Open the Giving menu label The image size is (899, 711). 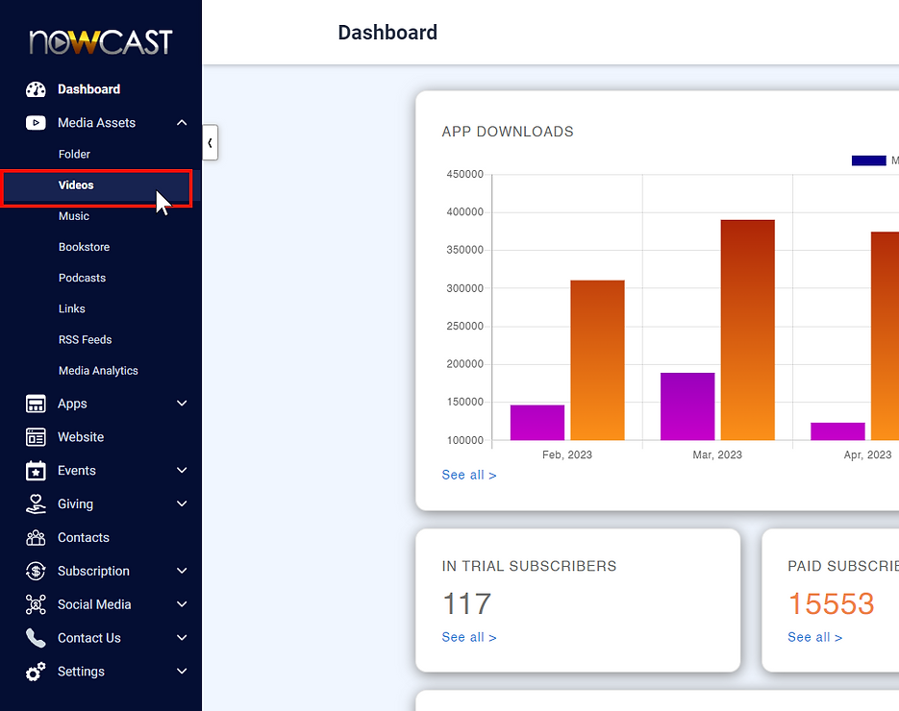(x=75, y=504)
